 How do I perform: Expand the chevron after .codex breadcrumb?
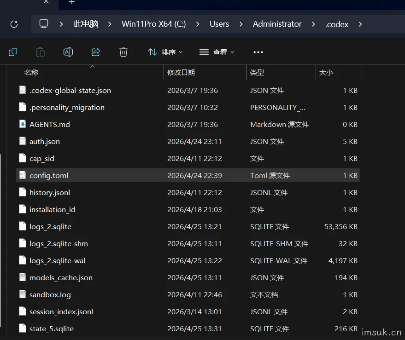(x=360, y=24)
